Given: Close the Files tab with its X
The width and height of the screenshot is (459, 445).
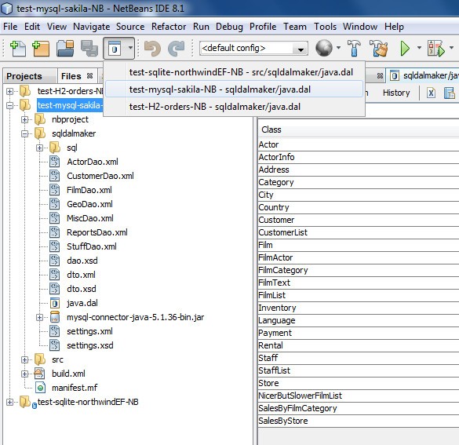Looking at the screenshot, I should (x=90, y=76).
